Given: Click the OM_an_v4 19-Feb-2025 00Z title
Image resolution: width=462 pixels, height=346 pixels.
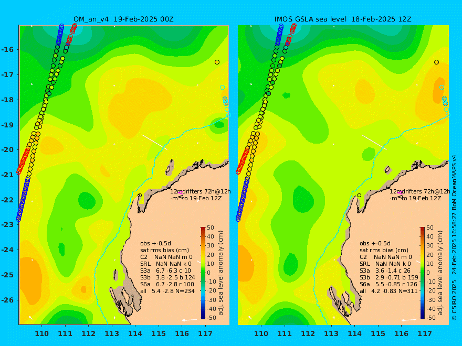Looking at the screenshot, I should click(x=123, y=19).
